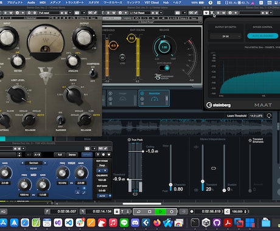Click the heart icon in EQ plugin header

click(x=109, y=154)
